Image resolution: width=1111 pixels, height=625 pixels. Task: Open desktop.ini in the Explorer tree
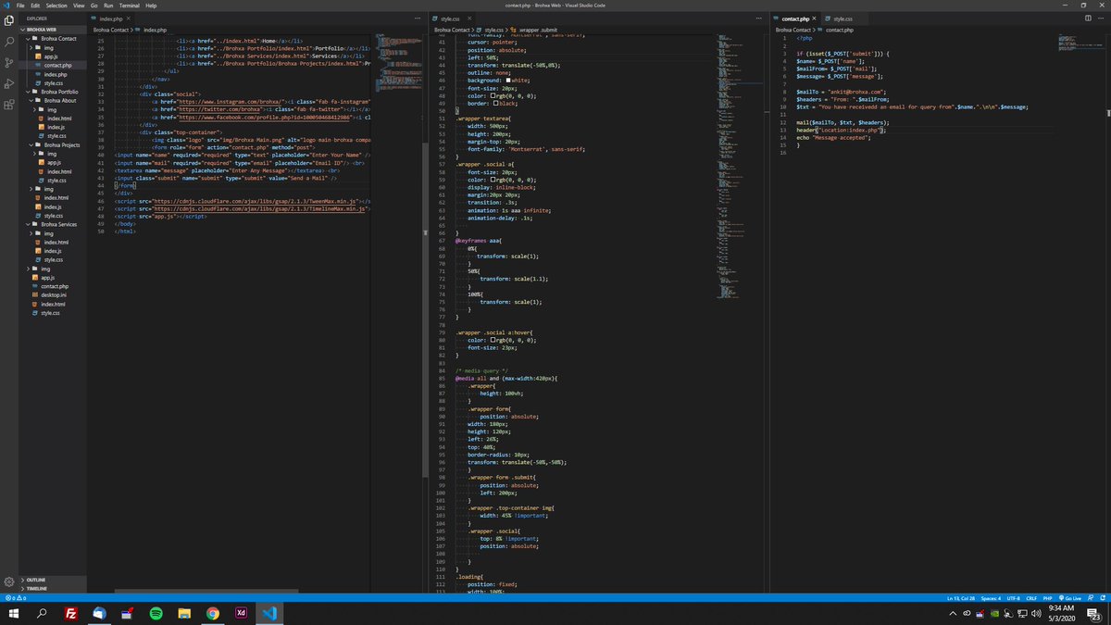click(x=54, y=295)
